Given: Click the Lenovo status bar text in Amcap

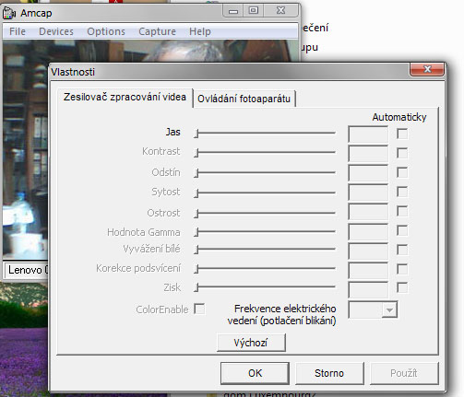Looking at the screenshot, I should pyautogui.click(x=28, y=270).
